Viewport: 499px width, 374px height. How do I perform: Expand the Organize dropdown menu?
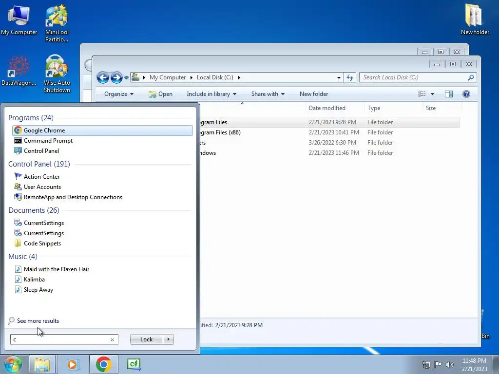point(119,94)
